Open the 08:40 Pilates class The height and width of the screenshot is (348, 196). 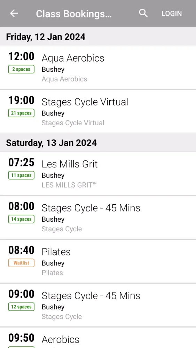(x=98, y=261)
